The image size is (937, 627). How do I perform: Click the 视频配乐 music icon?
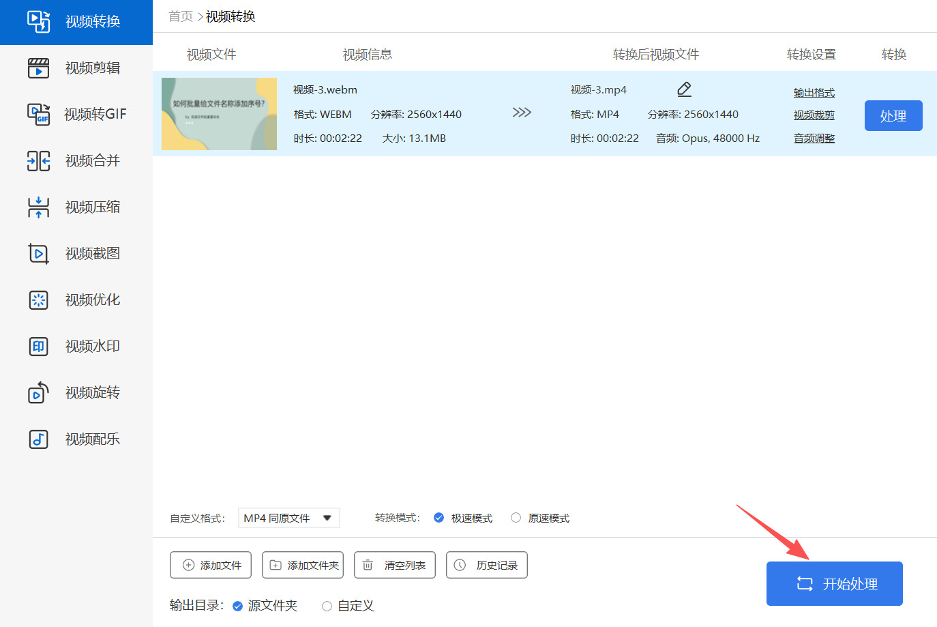click(x=39, y=439)
